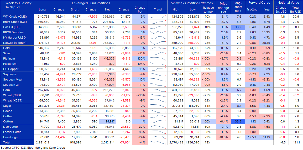The height and width of the screenshot is (150, 303).
Task: Select the Soybeans trend sparkline
Action: point(158,74)
